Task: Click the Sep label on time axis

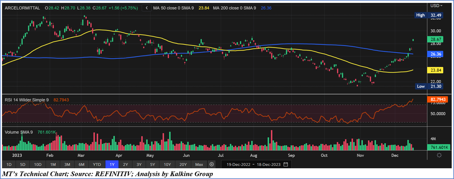Action: 291,155
